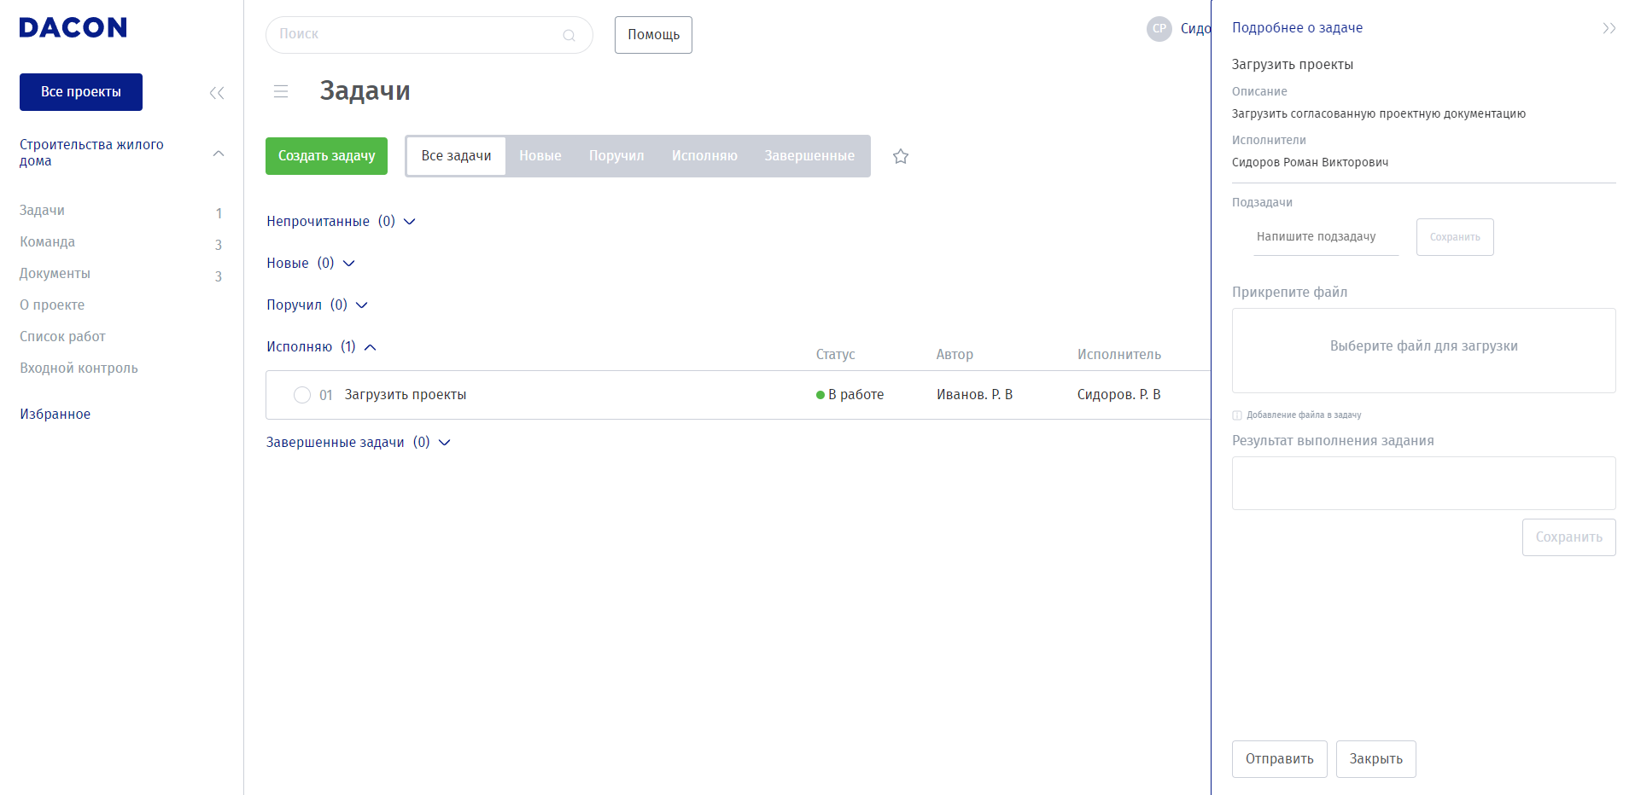Switch to the Новые tab
Image resolution: width=1635 pixels, height=795 pixels.
coord(540,156)
